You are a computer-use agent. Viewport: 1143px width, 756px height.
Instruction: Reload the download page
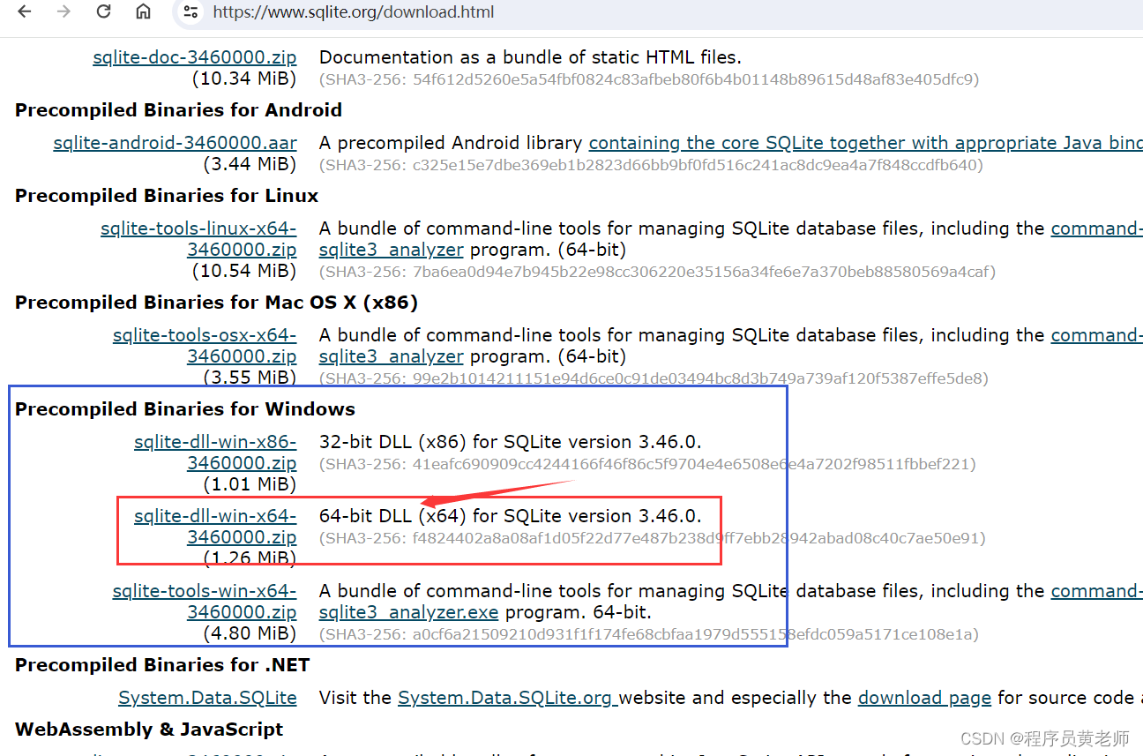tap(102, 12)
